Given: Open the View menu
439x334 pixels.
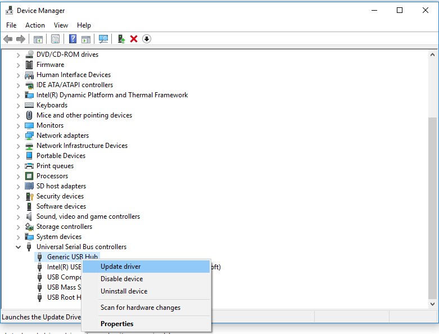Looking at the screenshot, I should point(61,25).
